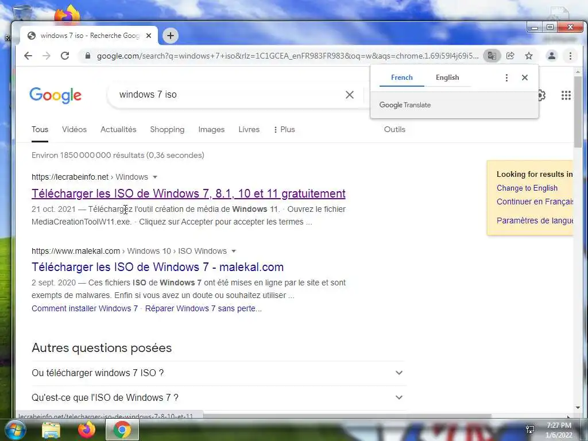Open Chrome's three-dot menu

pyautogui.click(x=570, y=56)
